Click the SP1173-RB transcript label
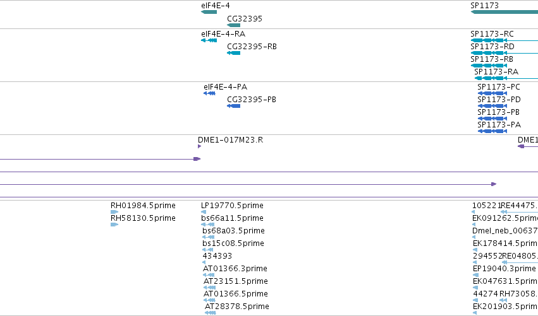The width and height of the screenshot is (538, 316). coord(492,59)
